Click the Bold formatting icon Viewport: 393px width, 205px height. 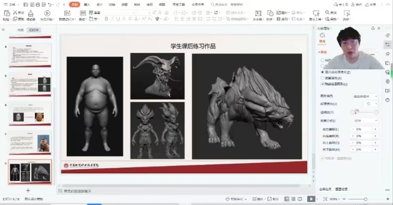(106, 19)
